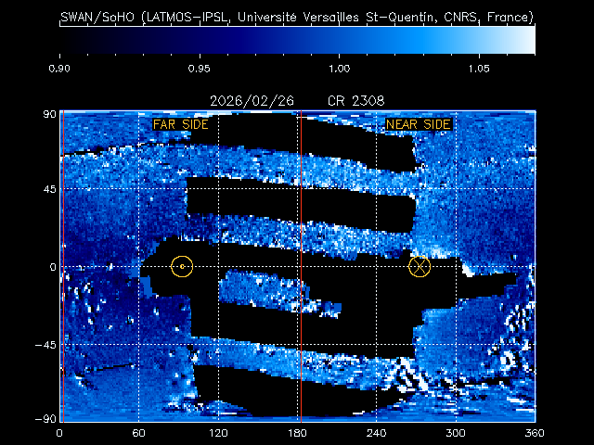
Task: Click the far side circled-dot symbol
Action: (x=182, y=266)
